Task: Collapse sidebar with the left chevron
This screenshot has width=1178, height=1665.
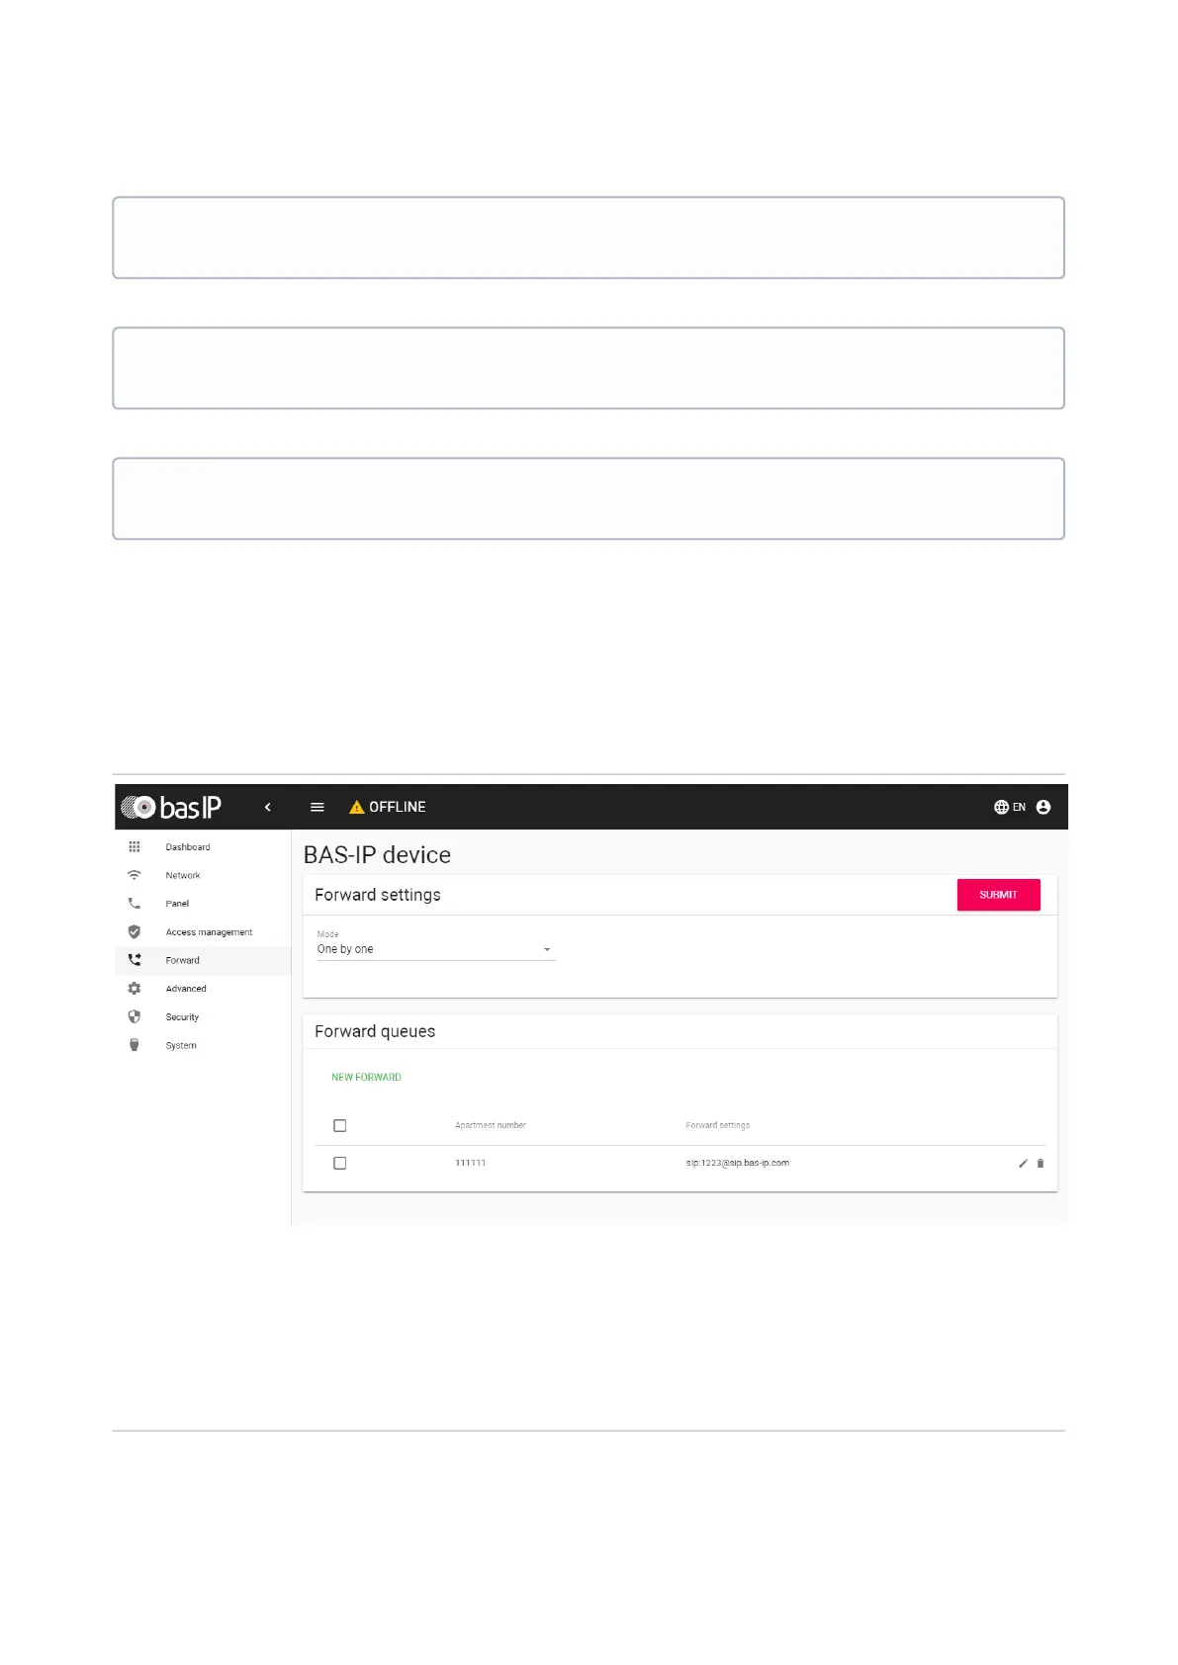Action: point(267,807)
